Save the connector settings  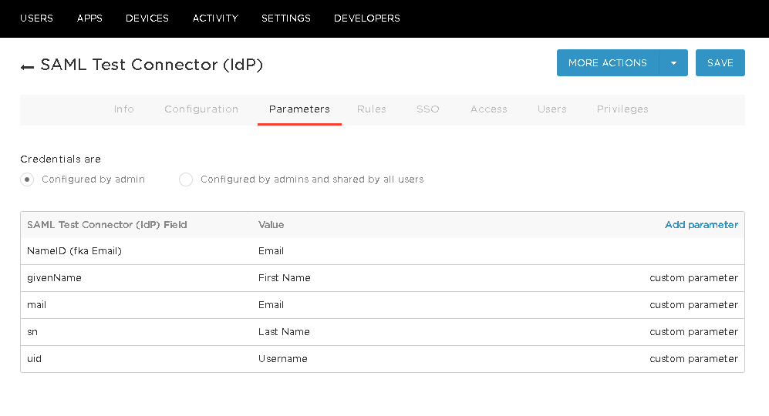(720, 63)
